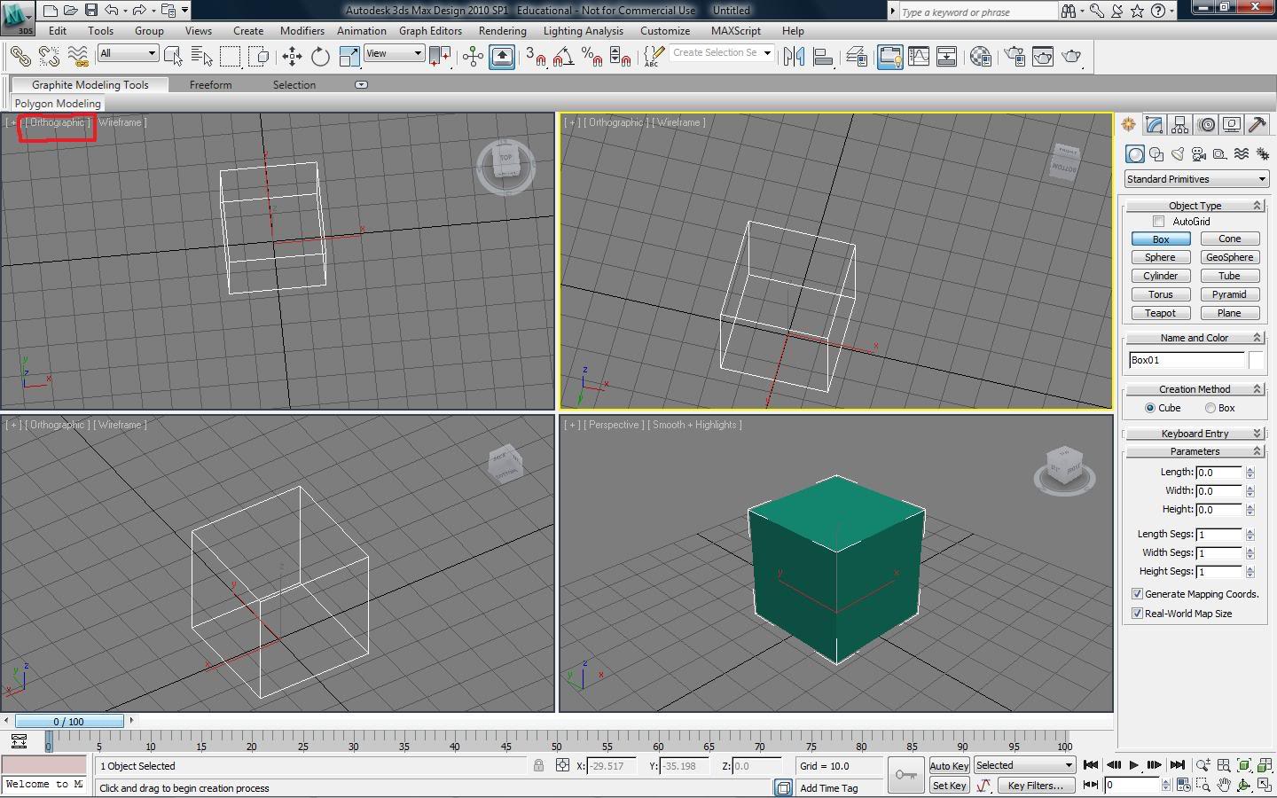Image resolution: width=1277 pixels, height=798 pixels.
Task: Select the Box creation method radio button
Action: point(1210,408)
